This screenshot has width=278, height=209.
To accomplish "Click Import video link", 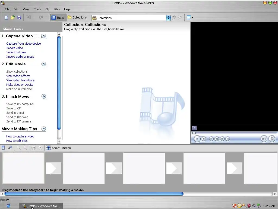I will 15,48.
